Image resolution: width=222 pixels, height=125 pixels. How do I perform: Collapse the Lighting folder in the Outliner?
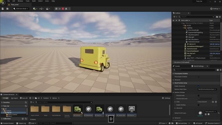(183, 28)
